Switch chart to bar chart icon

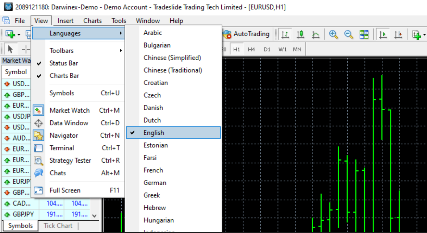pos(285,34)
